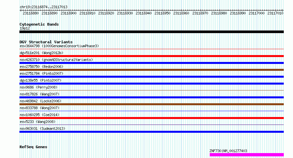This screenshot has height=158, width=293.
Task: Click the nsv469842 (Locke2006) label
Action: coord(40,101)
